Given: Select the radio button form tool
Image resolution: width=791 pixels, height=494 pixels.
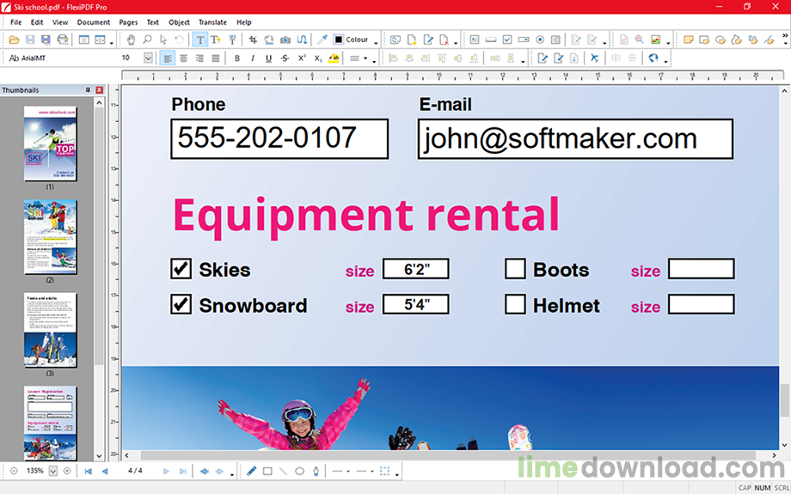Looking at the screenshot, I should coord(540,40).
